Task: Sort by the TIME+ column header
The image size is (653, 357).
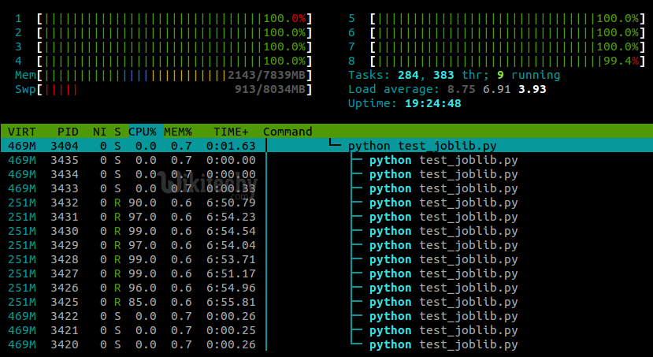Action: [231, 132]
